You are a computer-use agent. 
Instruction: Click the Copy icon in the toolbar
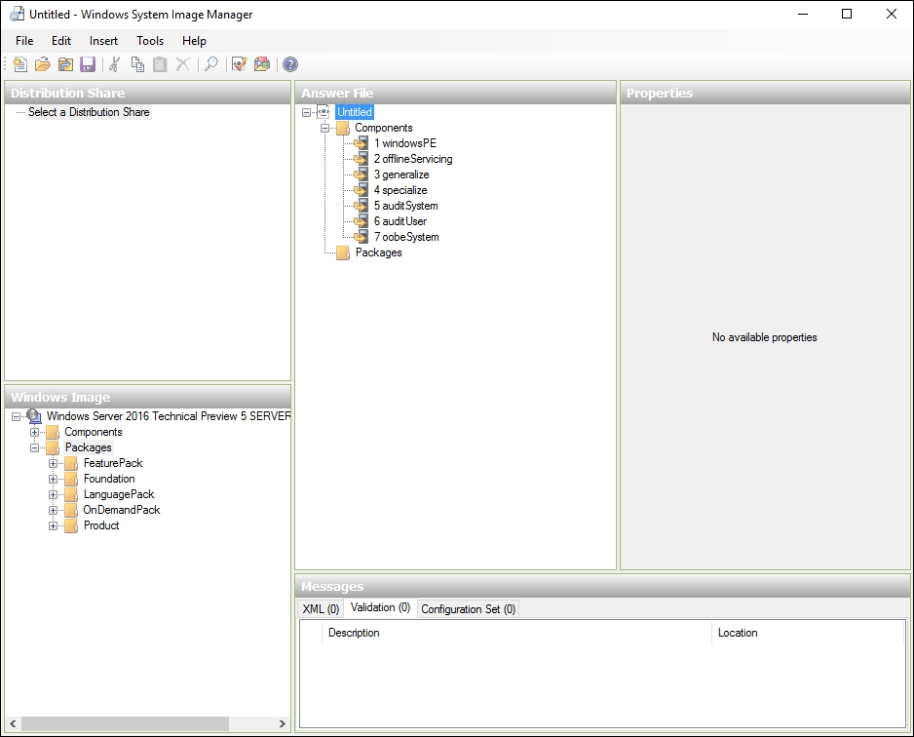[137, 64]
